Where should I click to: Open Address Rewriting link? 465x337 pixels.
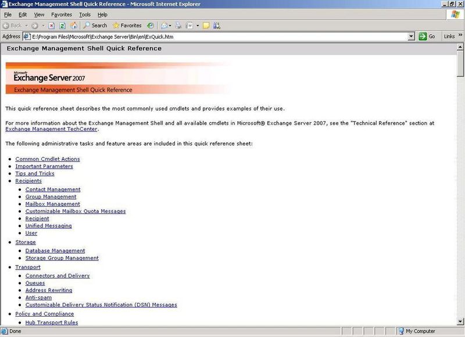[x=49, y=290]
